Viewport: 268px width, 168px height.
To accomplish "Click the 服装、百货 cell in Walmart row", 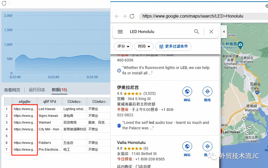I will coord(99,123).
